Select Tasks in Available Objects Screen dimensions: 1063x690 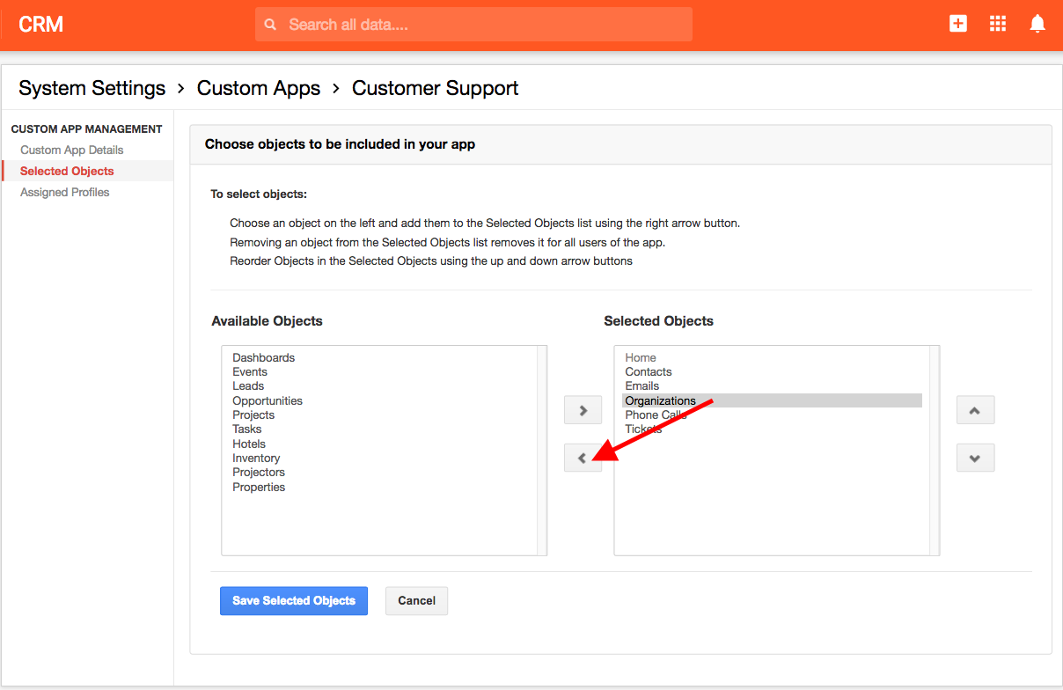[x=247, y=429]
